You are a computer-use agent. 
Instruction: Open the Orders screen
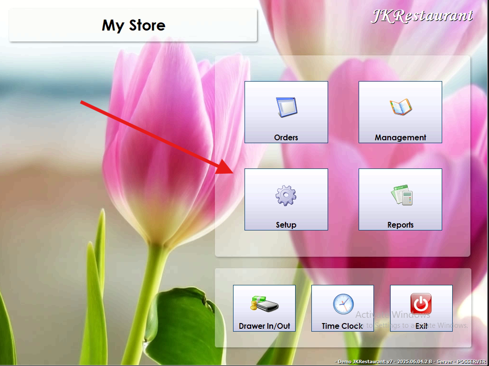click(x=286, y=112)
